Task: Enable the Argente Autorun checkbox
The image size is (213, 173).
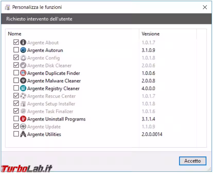Action: [16, 50]
